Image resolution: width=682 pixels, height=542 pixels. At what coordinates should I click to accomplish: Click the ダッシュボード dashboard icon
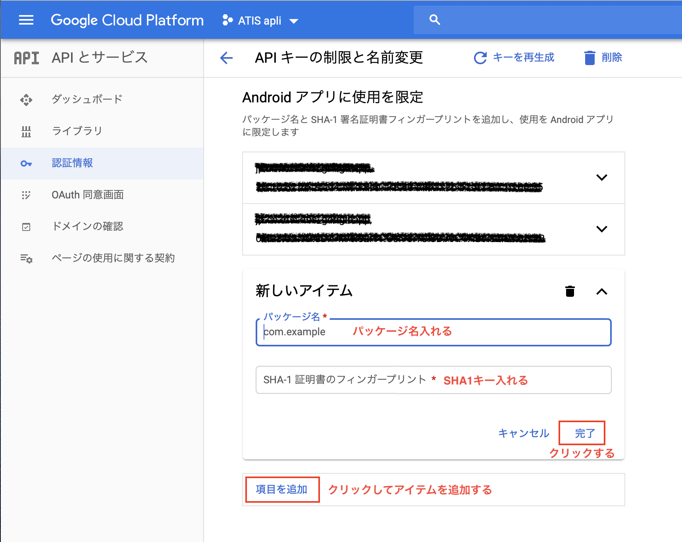[26, 100]
